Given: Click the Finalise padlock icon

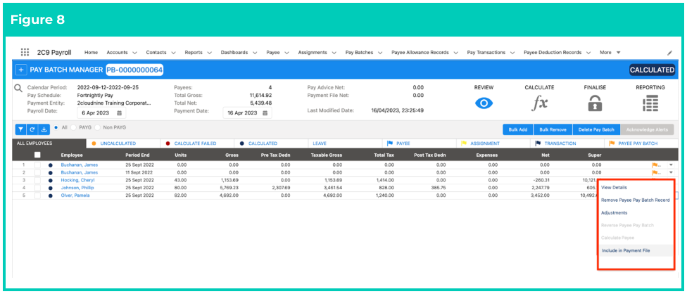Looking at the screenshot, I should pos(595,103).
